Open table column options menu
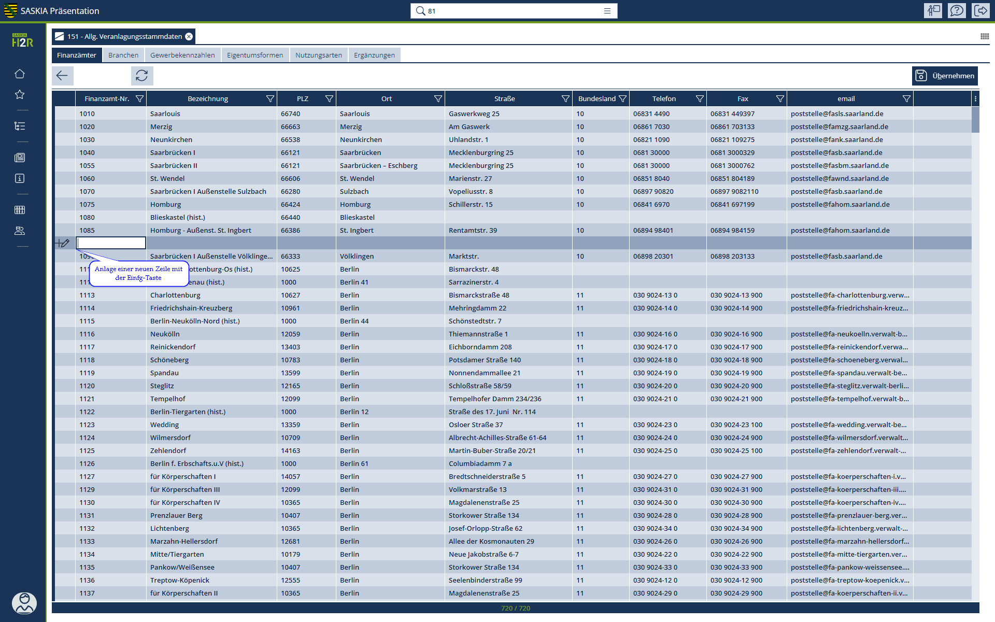The image size is (995, 622). click(975, 98)
